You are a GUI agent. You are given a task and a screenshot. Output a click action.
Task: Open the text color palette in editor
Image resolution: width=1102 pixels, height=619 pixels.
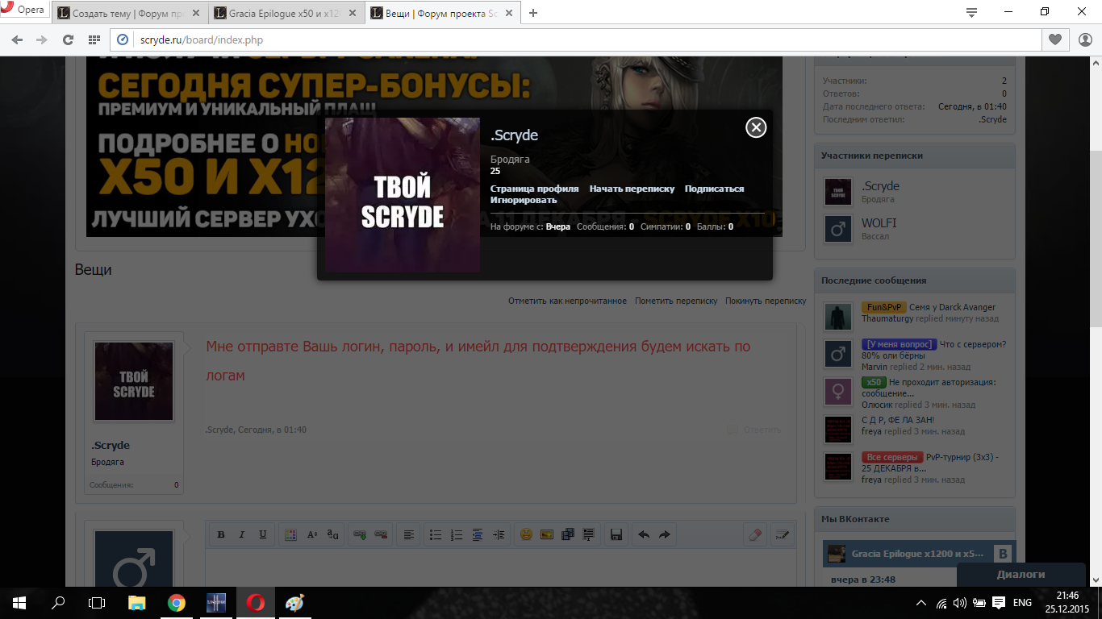(x=290, y=534)
